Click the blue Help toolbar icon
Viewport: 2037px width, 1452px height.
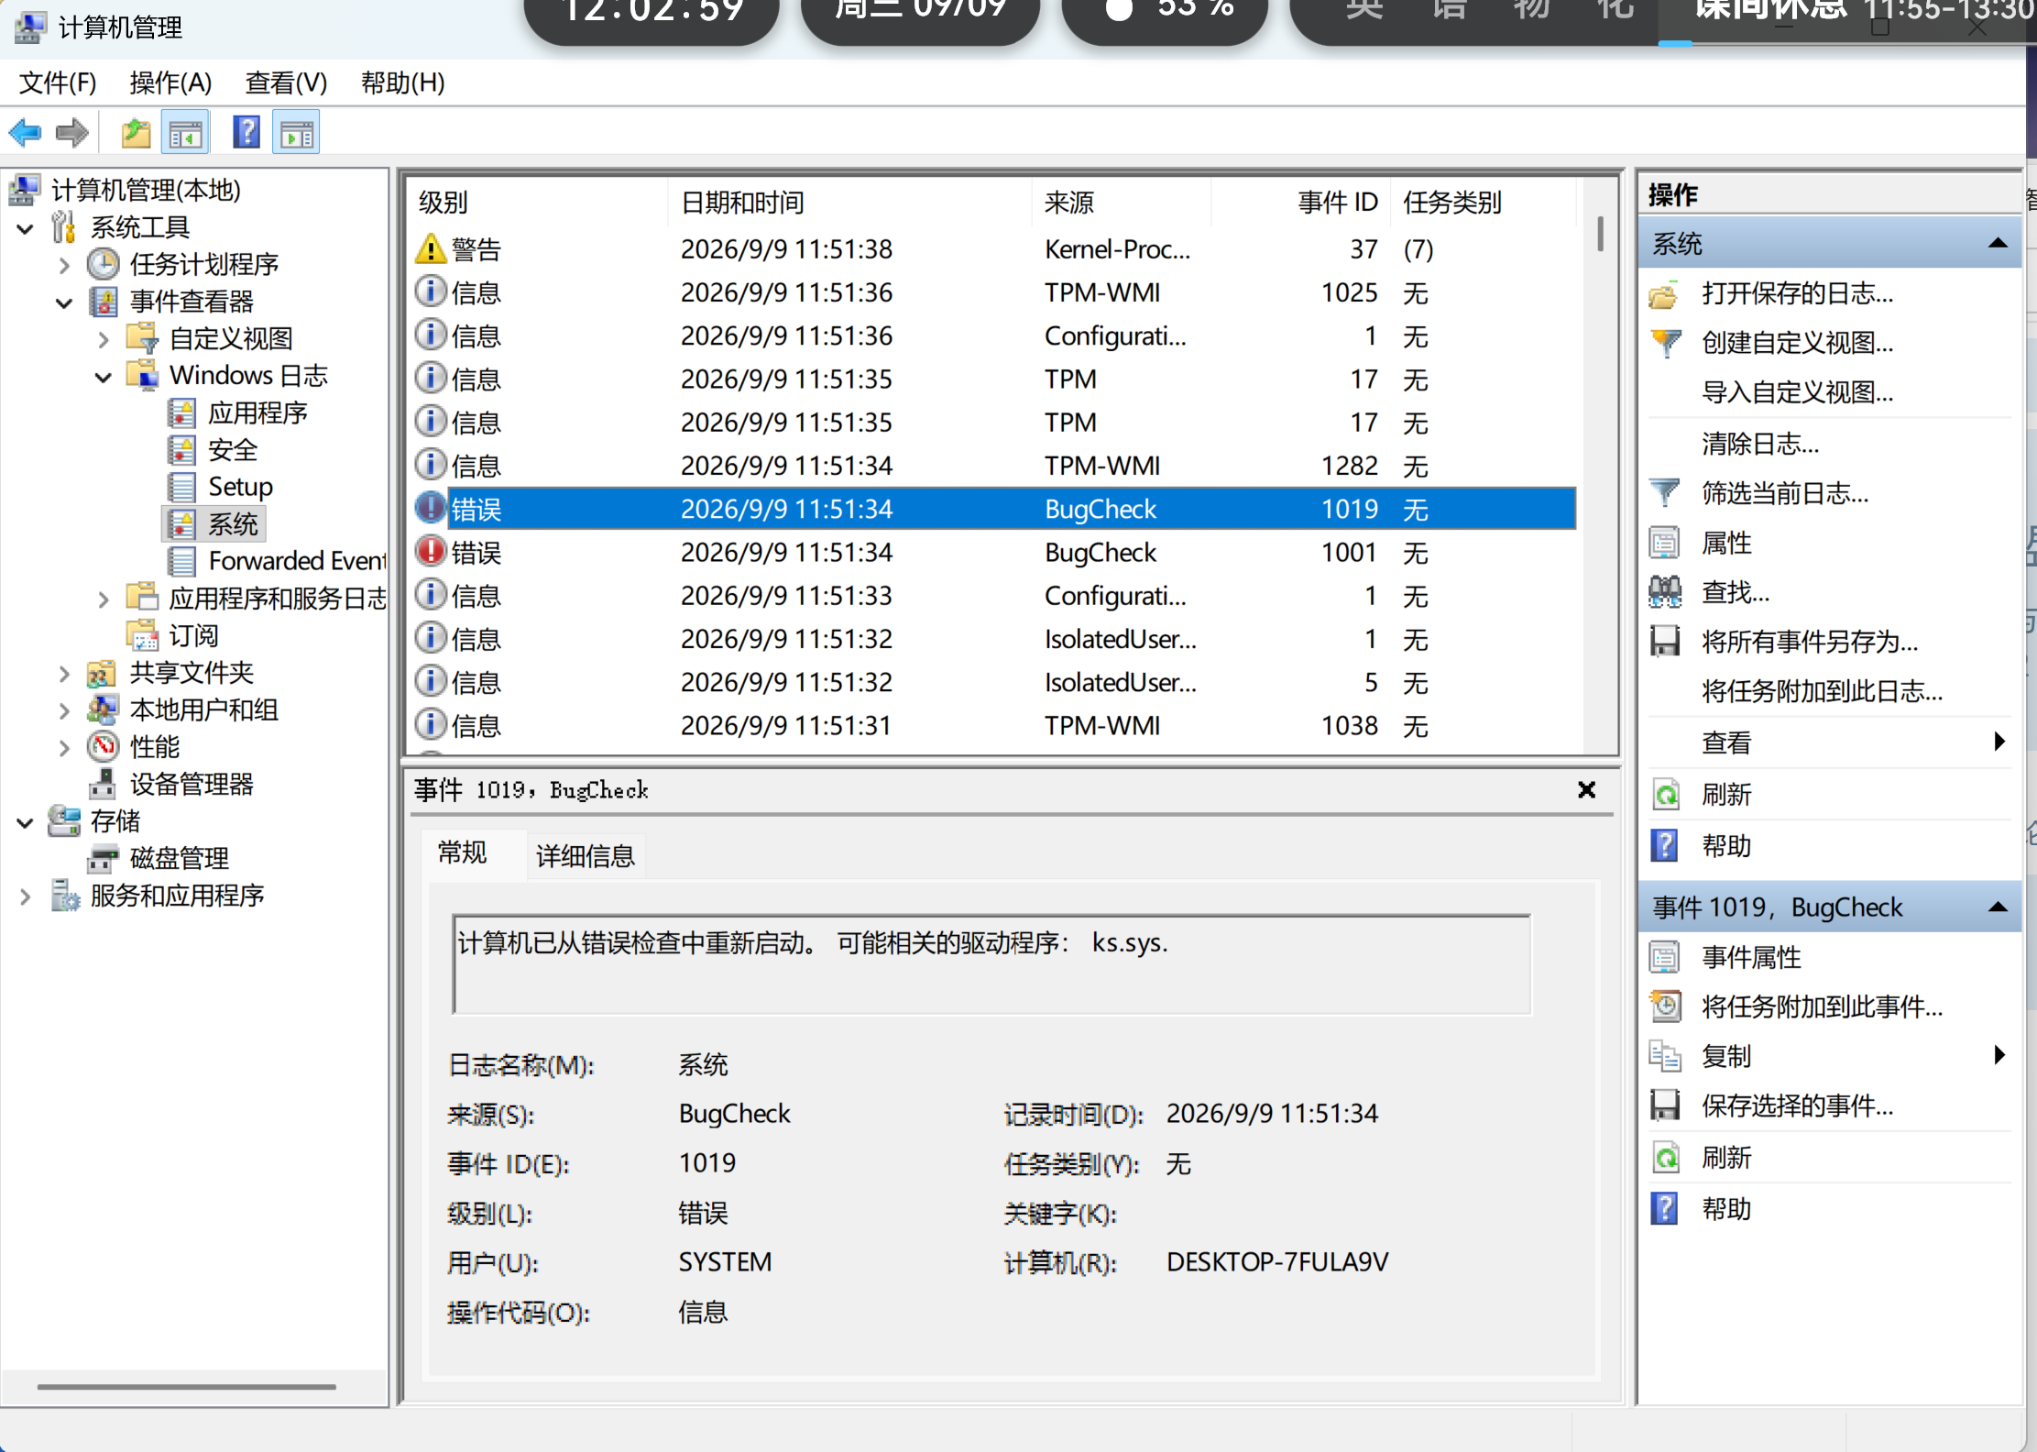coord(246,134)
